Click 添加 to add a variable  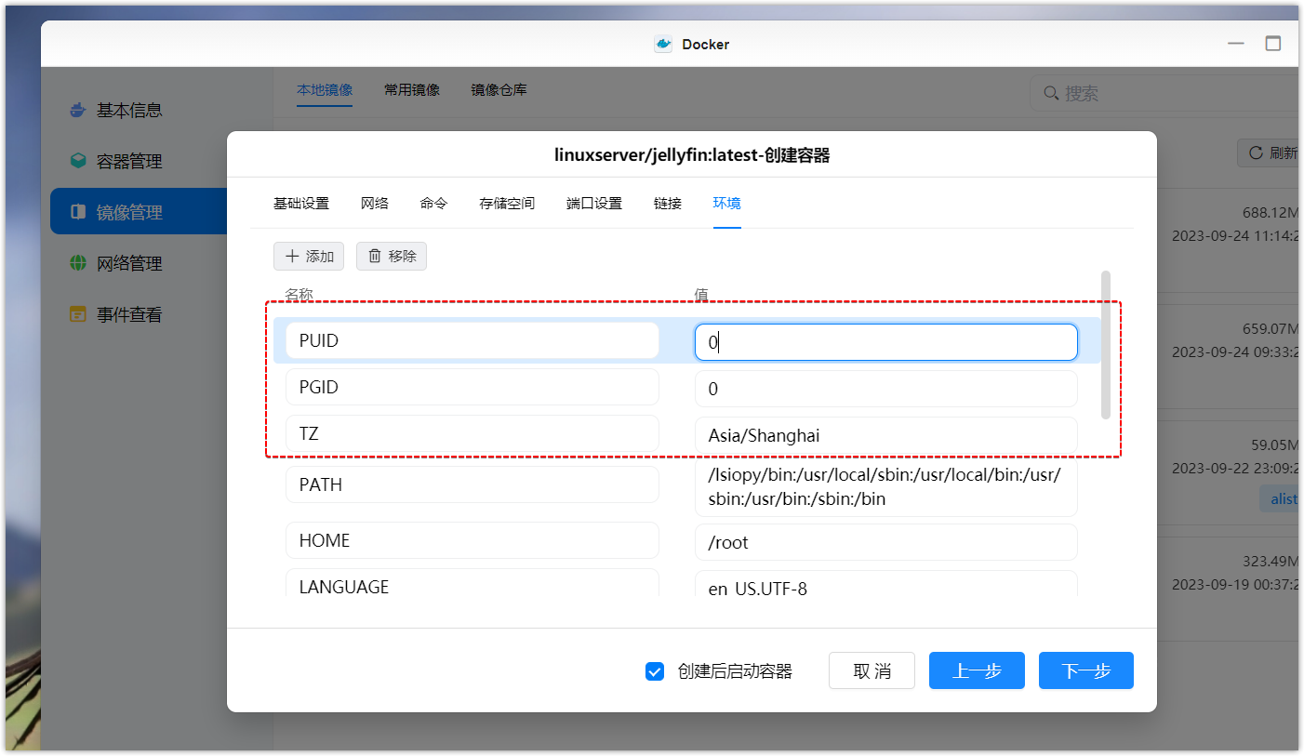click(309, 256)
